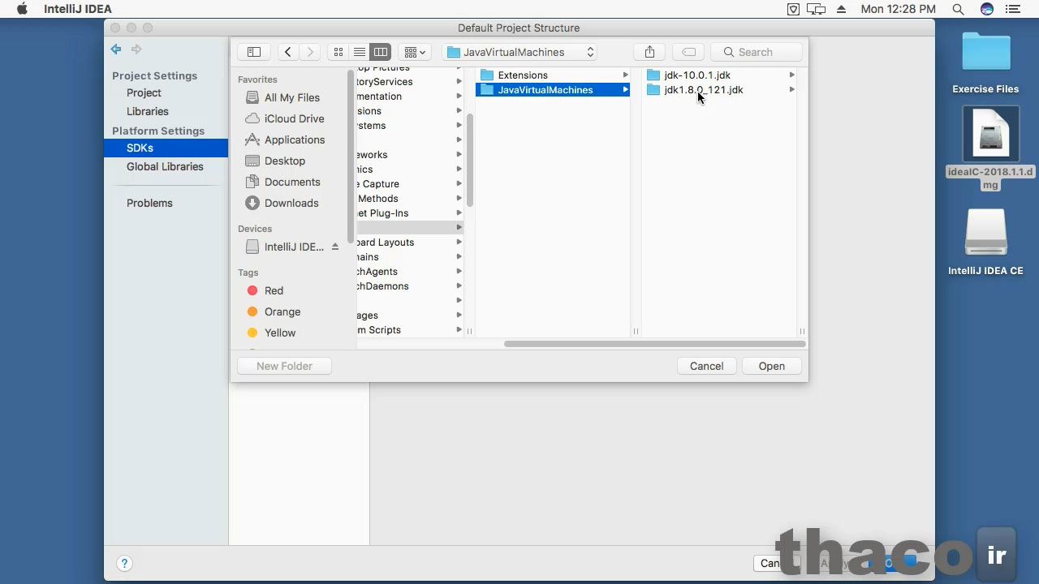Click the forward arrow in Project Structure
Screen dimensions: 1039x584
tap(136, 49)
